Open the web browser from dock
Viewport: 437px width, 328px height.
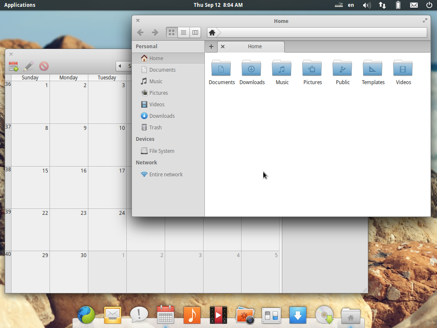pos(86,316)
